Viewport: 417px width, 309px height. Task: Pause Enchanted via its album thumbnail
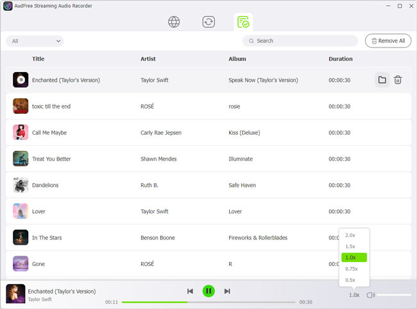tap(21, 80)
